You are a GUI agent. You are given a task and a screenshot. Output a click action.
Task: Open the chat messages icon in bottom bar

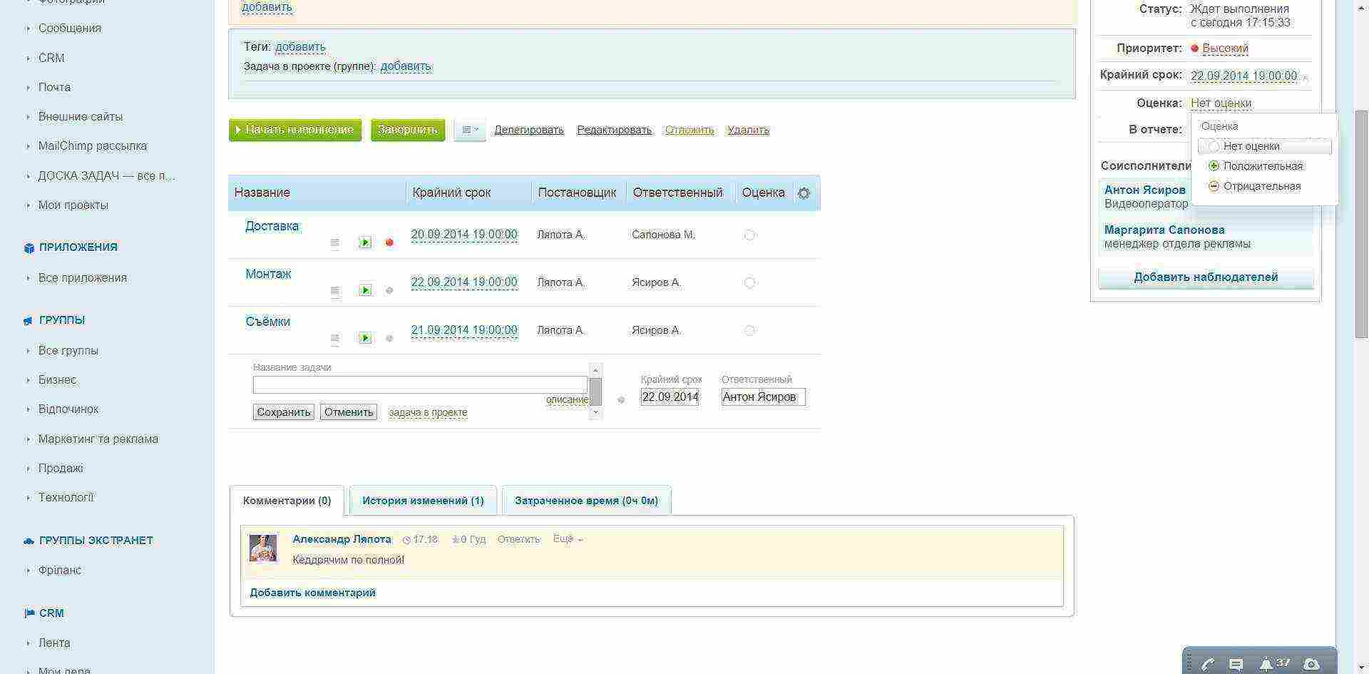coord(1236,665)
